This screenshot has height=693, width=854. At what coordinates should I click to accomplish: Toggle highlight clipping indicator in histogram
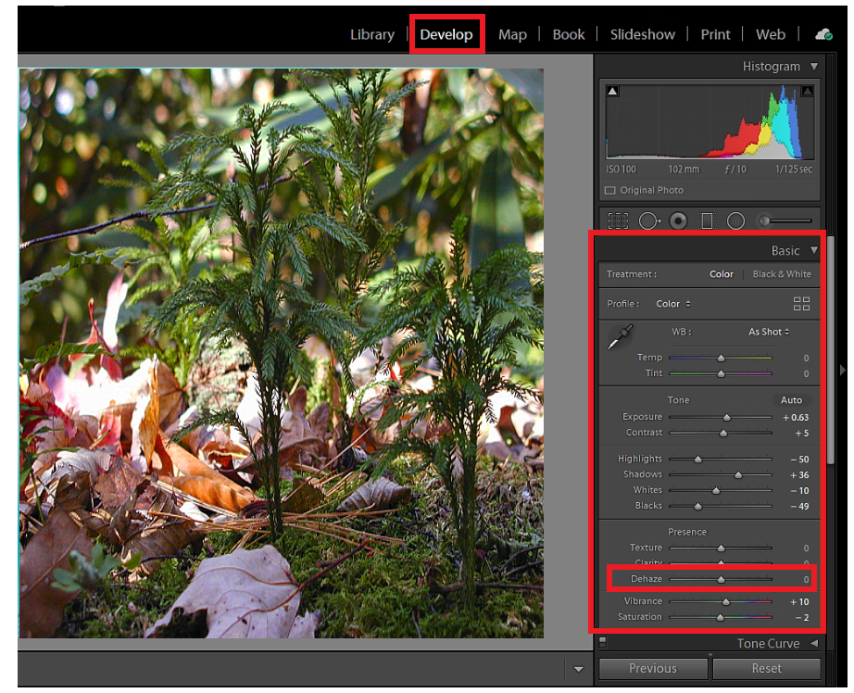(x=807, y=91)
